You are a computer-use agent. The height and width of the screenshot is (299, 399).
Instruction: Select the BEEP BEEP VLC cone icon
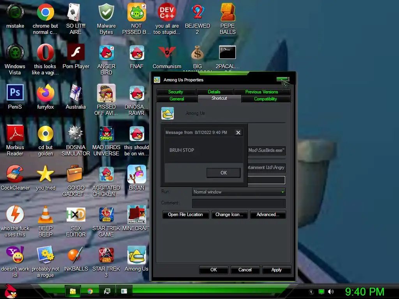(45, 215)
